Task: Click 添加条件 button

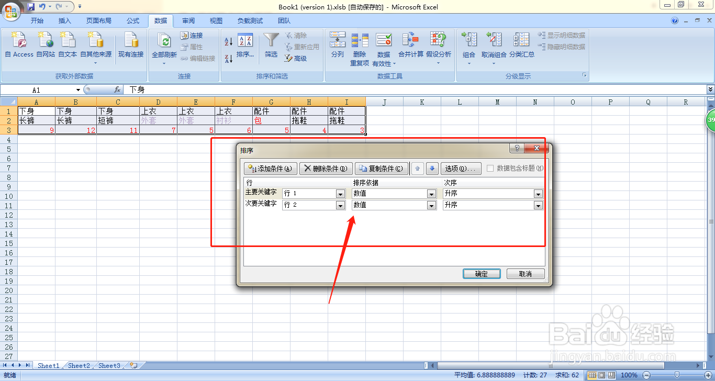Action: tap(271, 169)
